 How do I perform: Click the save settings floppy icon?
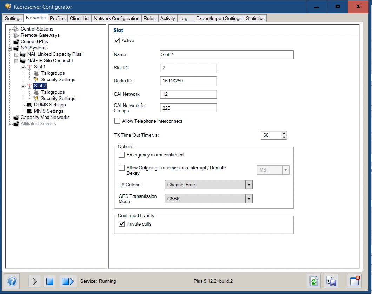coord(331,281)
